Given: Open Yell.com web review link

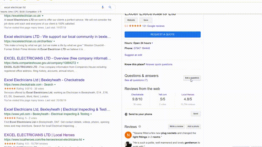Looking at the screenshot, I should (x=162, y=94).
